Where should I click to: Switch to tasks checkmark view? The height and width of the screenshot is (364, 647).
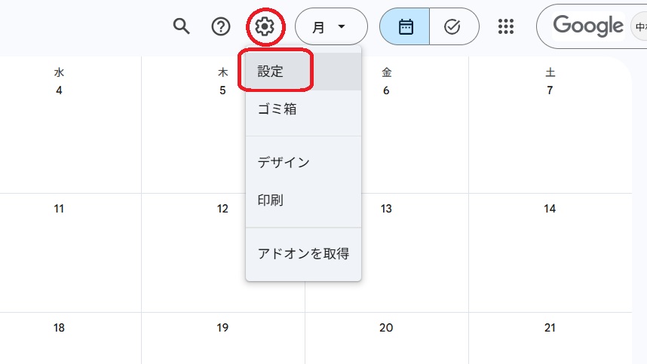(x=453, y=27)
